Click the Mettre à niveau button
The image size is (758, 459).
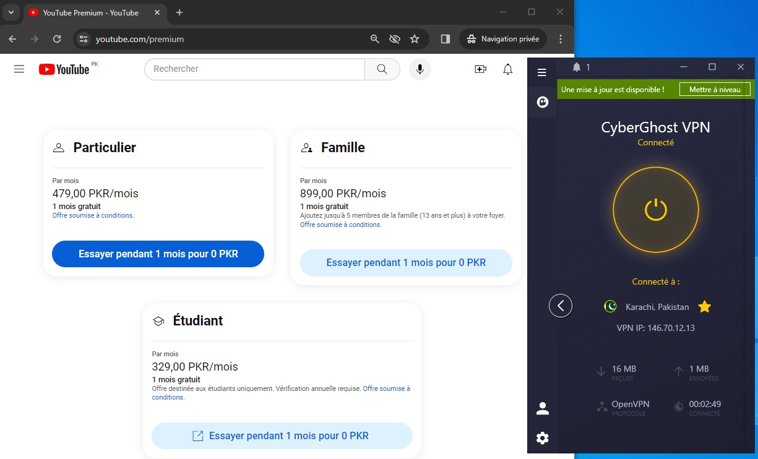715,90
